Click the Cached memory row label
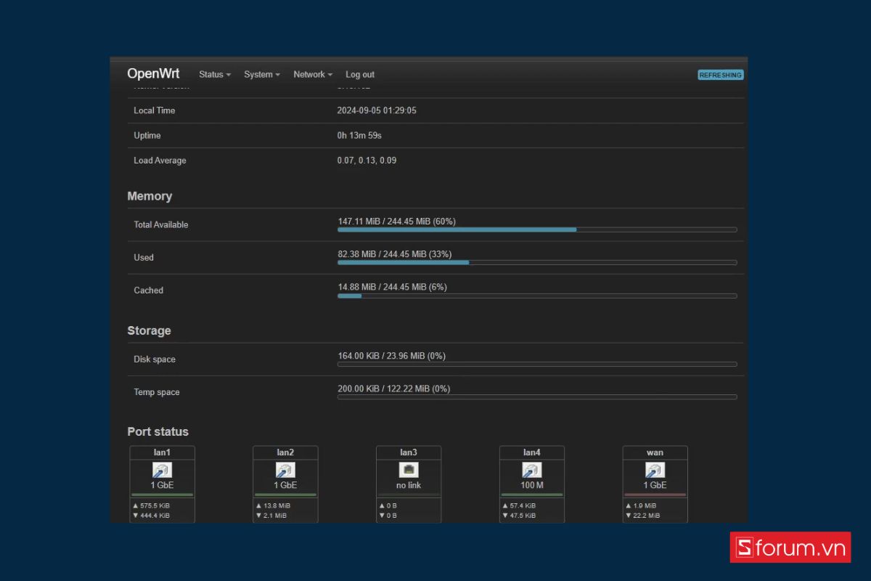Screen dimensions: 871x581 click(149, 290)
